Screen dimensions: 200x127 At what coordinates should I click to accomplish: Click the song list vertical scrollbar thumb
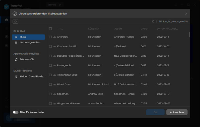(189, 35)
